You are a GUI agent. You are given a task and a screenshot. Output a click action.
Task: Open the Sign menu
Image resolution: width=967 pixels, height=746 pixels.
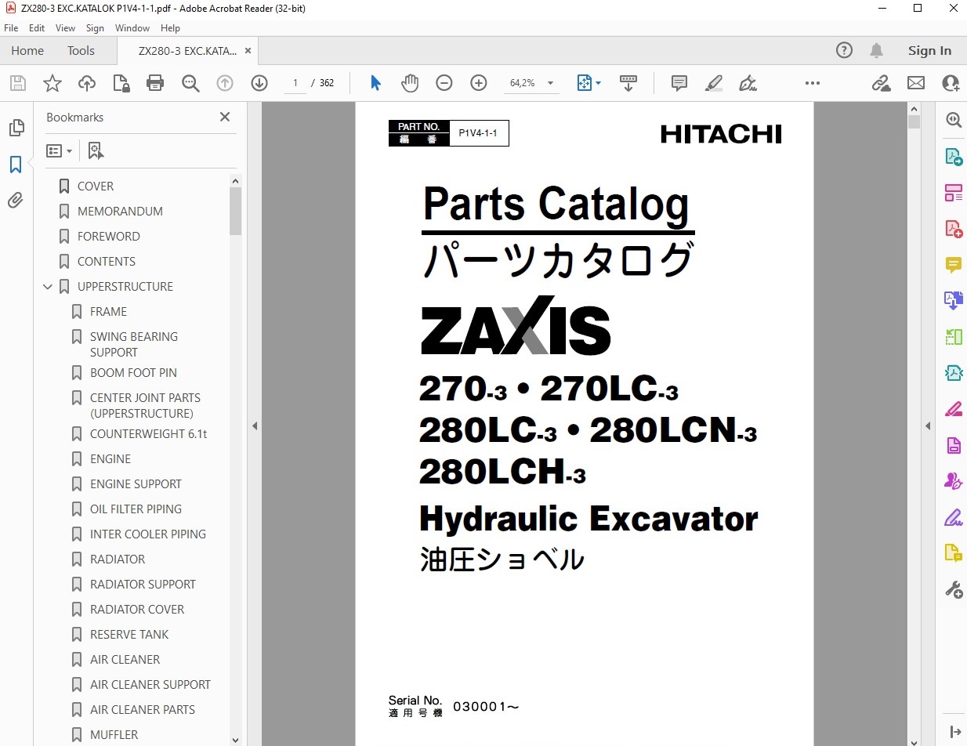pos(95,28)
